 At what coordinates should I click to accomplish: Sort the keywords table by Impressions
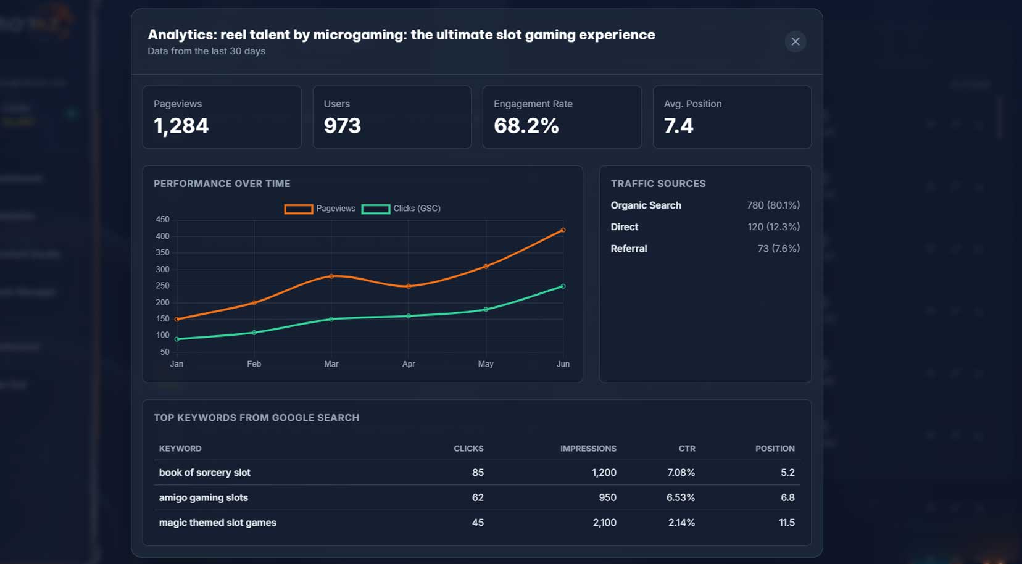pyautogui.click(x=588, y=449)
